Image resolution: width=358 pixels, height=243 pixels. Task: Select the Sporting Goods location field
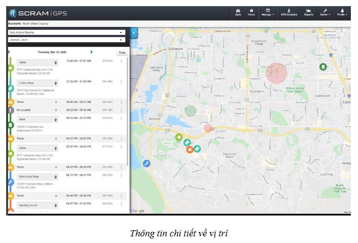point(37,205)
